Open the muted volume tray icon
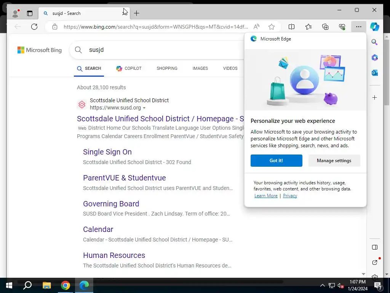This screenshot has width=390, height=293. pos(340,285)
